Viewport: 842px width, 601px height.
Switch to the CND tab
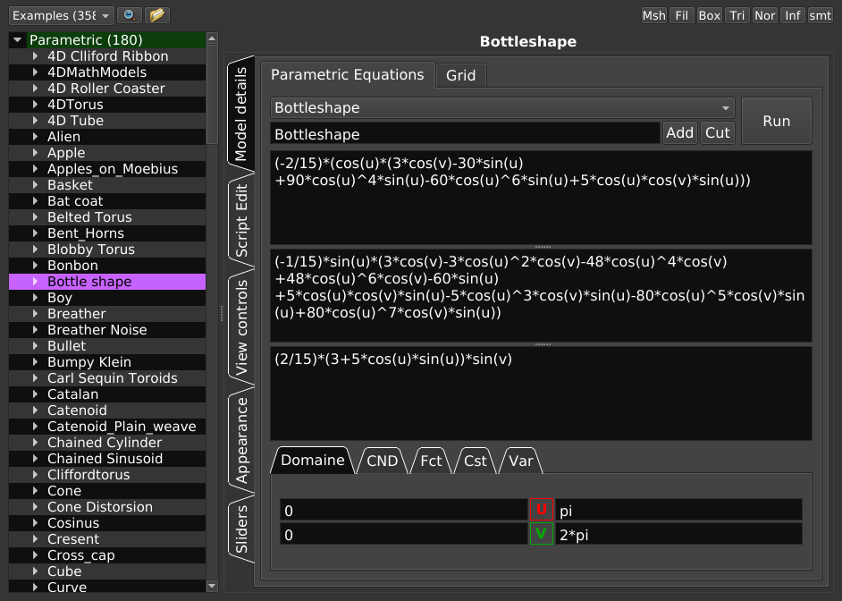click(x=382, y=461)
